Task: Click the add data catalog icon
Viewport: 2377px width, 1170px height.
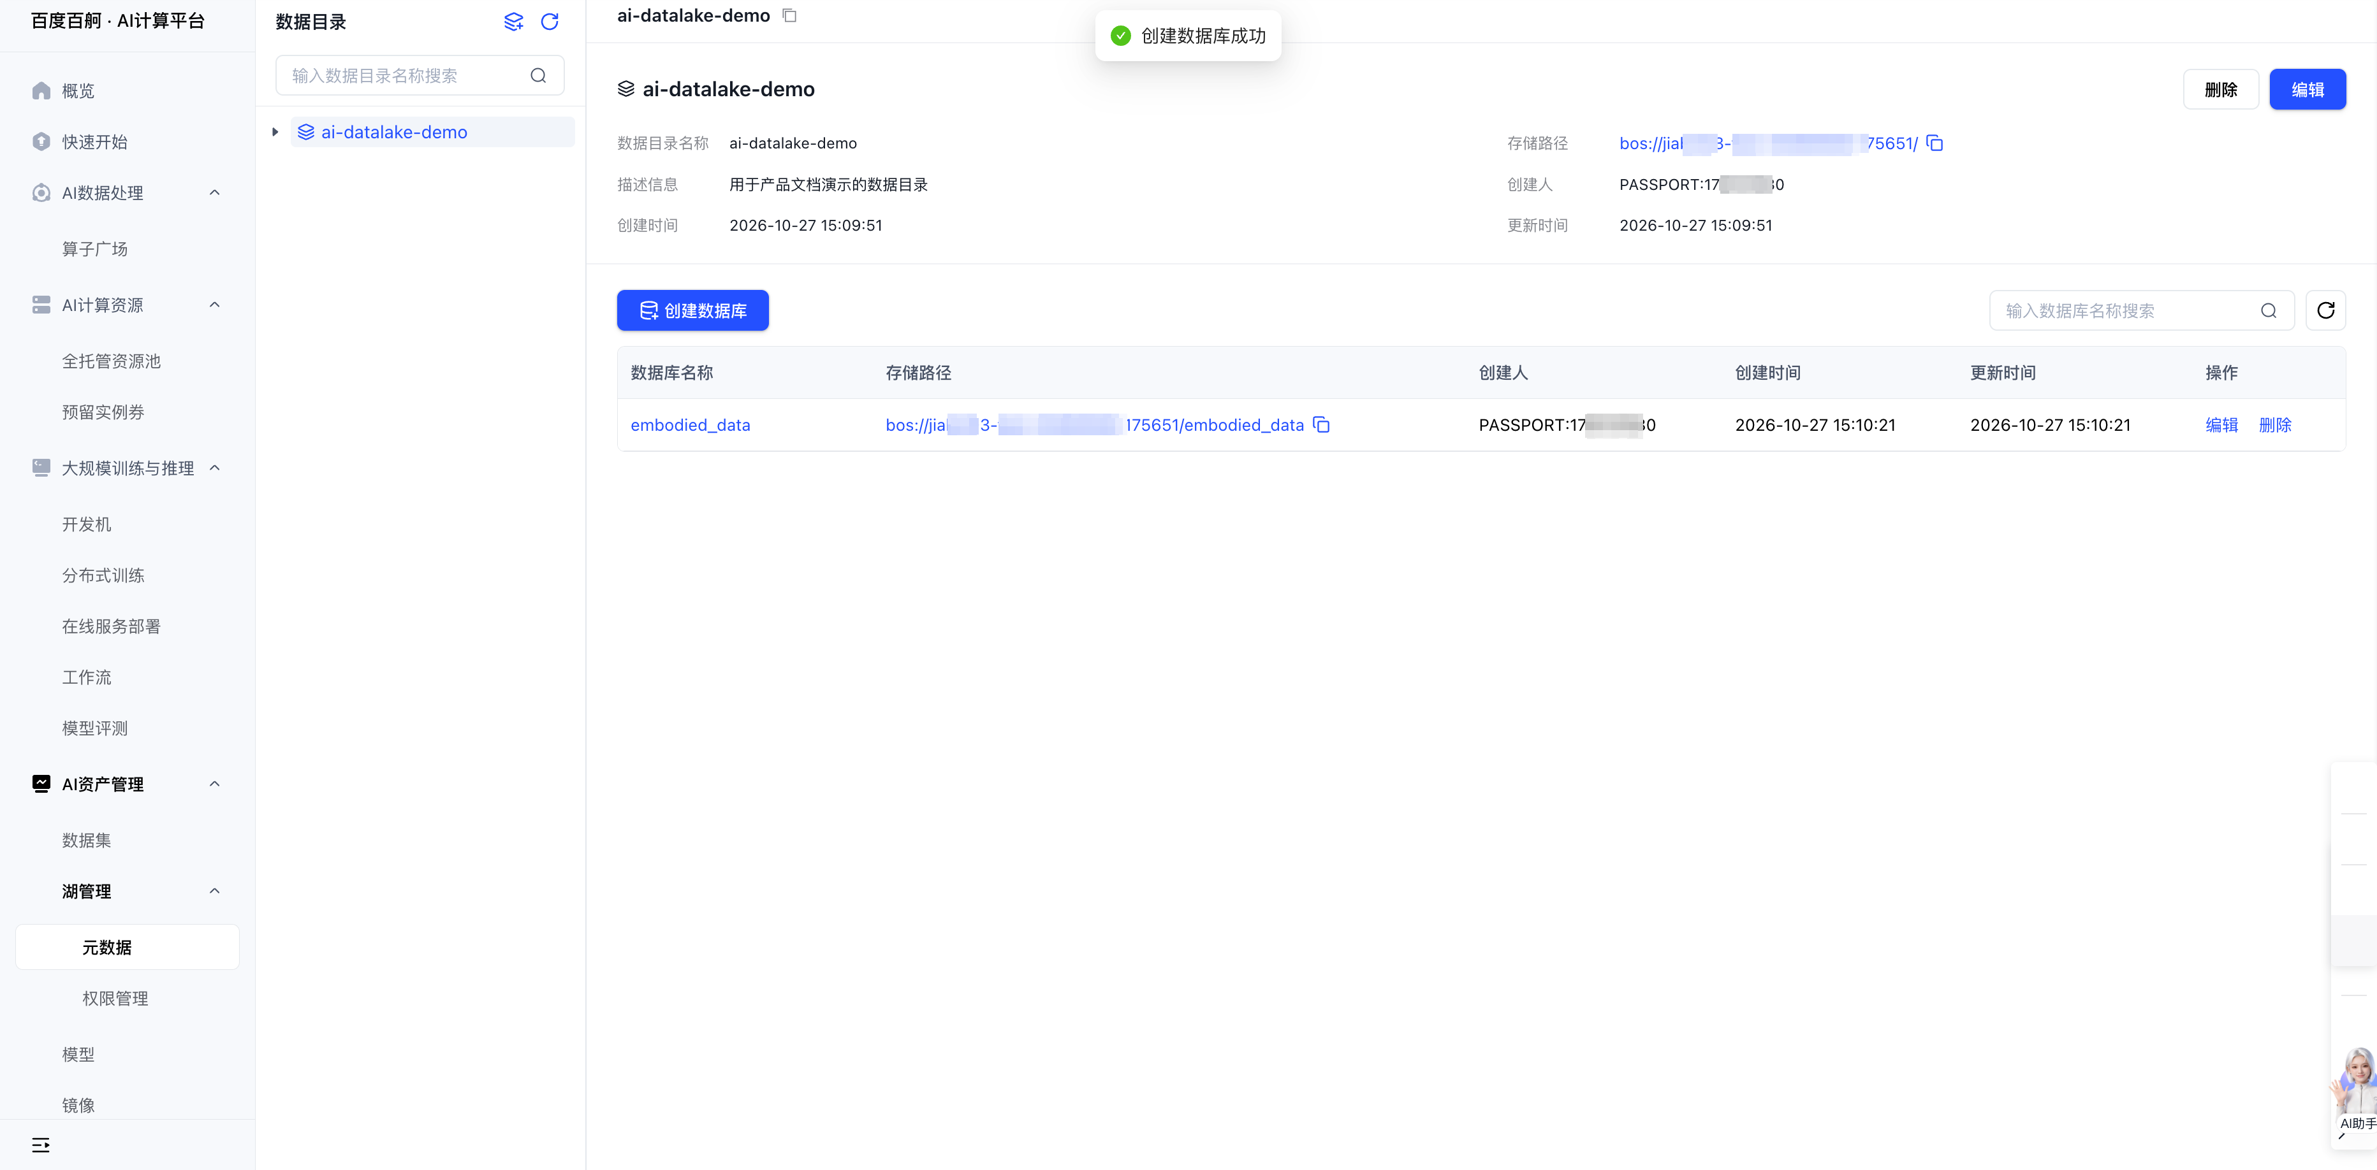Action: click(x=514, y=21)
